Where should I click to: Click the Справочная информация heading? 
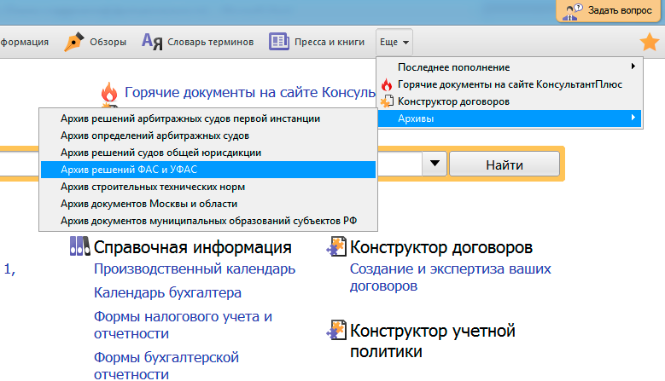pos(193,247)
